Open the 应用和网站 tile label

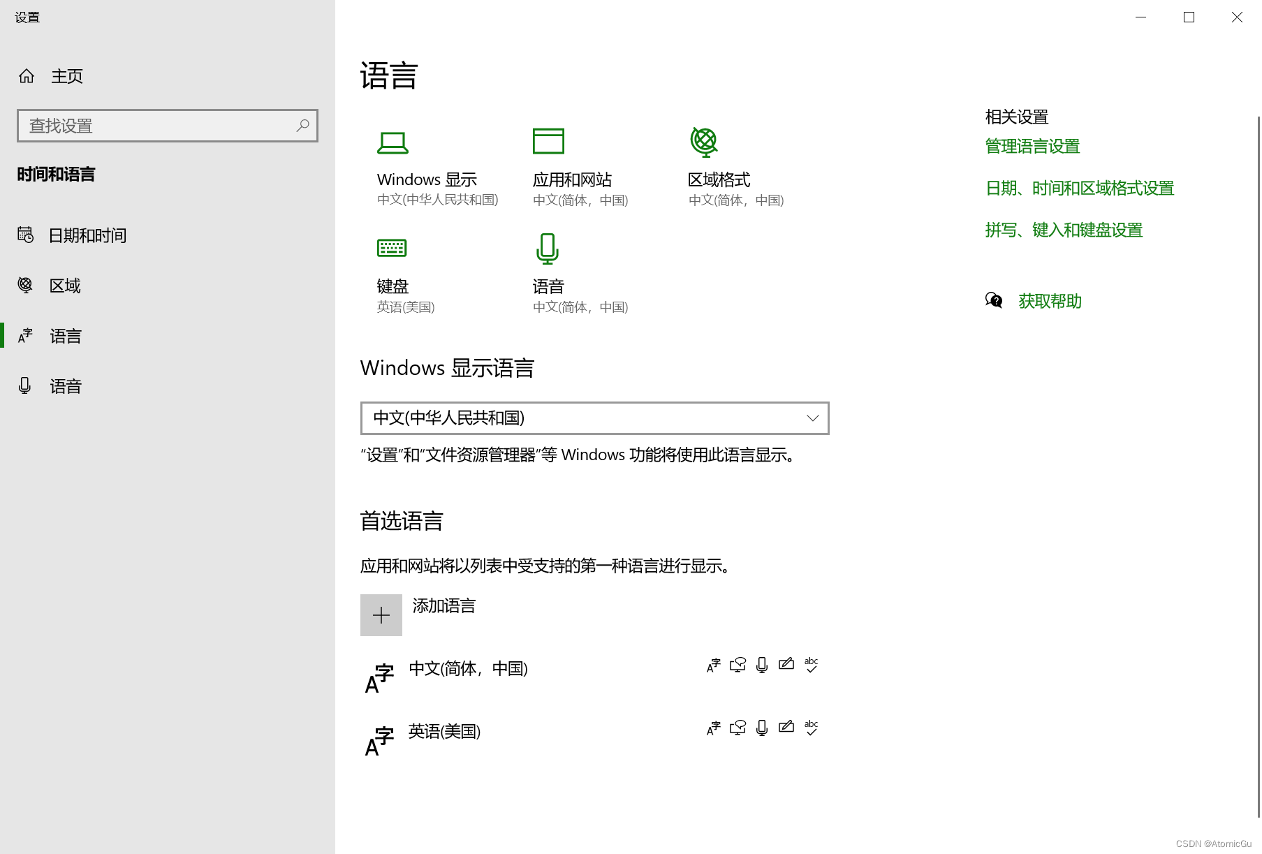coord(572,179)
